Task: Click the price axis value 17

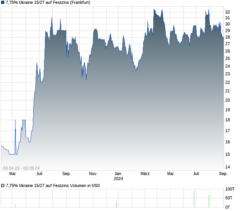Action: [228, 131]
